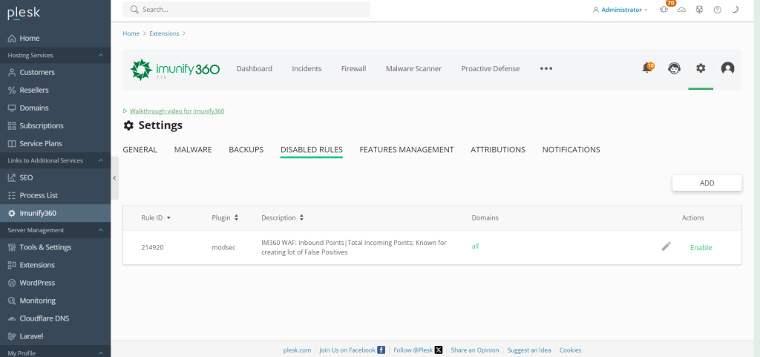The width and height of the screenshot is (760, 357).
Task: Collapse the Server Management sidebar section
Action: (100, 230)
